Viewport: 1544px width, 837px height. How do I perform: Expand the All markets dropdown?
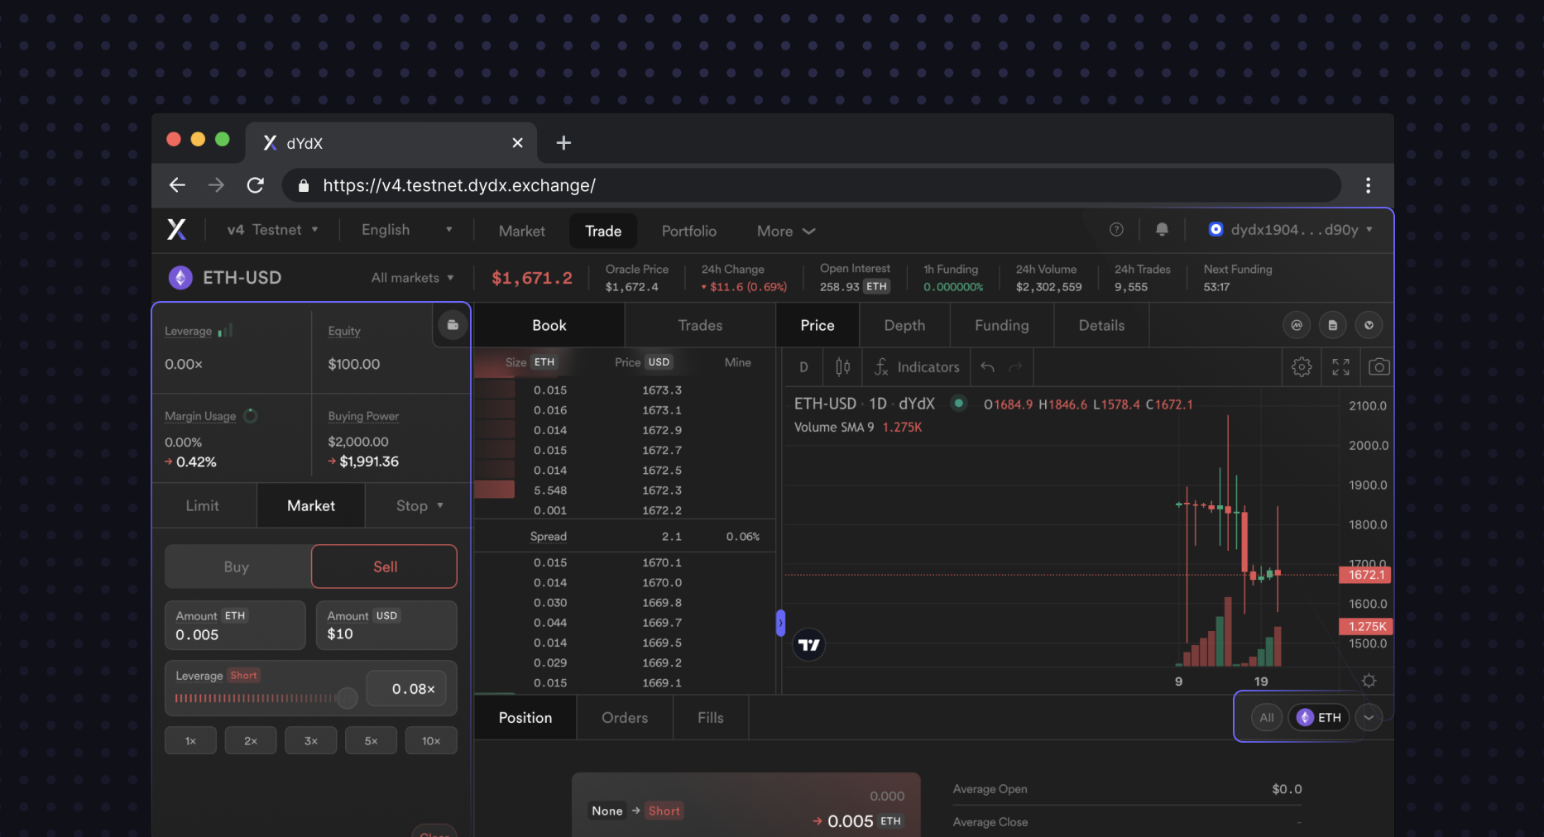click(x=412, y=278)
